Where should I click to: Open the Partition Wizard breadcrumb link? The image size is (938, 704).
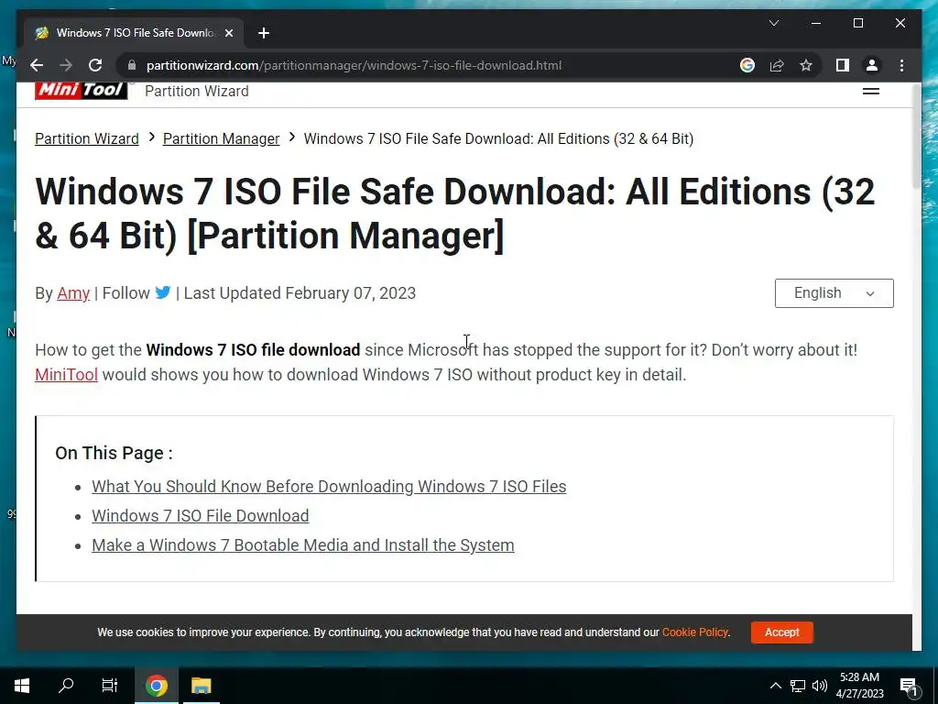(x=87, y=139)
